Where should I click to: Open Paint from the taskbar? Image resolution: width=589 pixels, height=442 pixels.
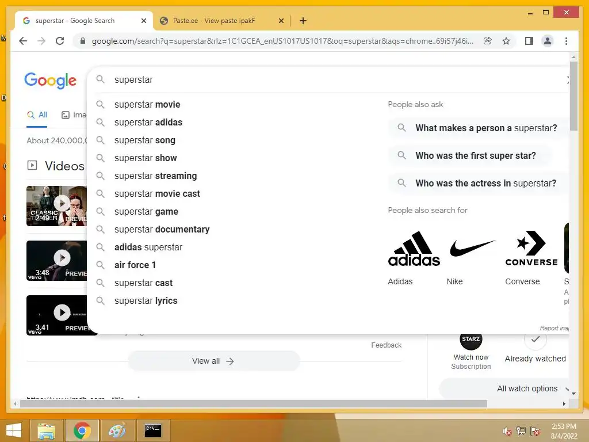pyautogui.click(x=117, y=430)
